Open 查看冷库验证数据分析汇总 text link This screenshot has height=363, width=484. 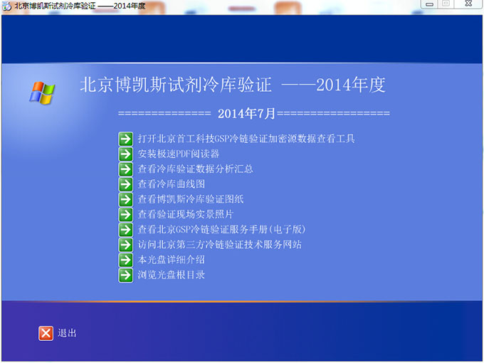(x=195, y=169)
